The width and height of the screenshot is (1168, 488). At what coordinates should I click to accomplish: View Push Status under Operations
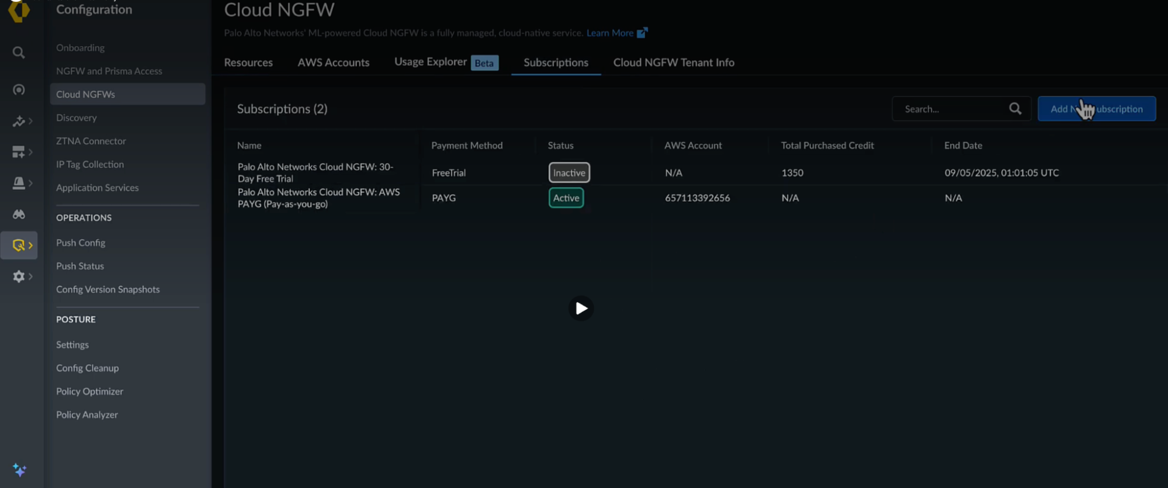[x=80, y=267]
